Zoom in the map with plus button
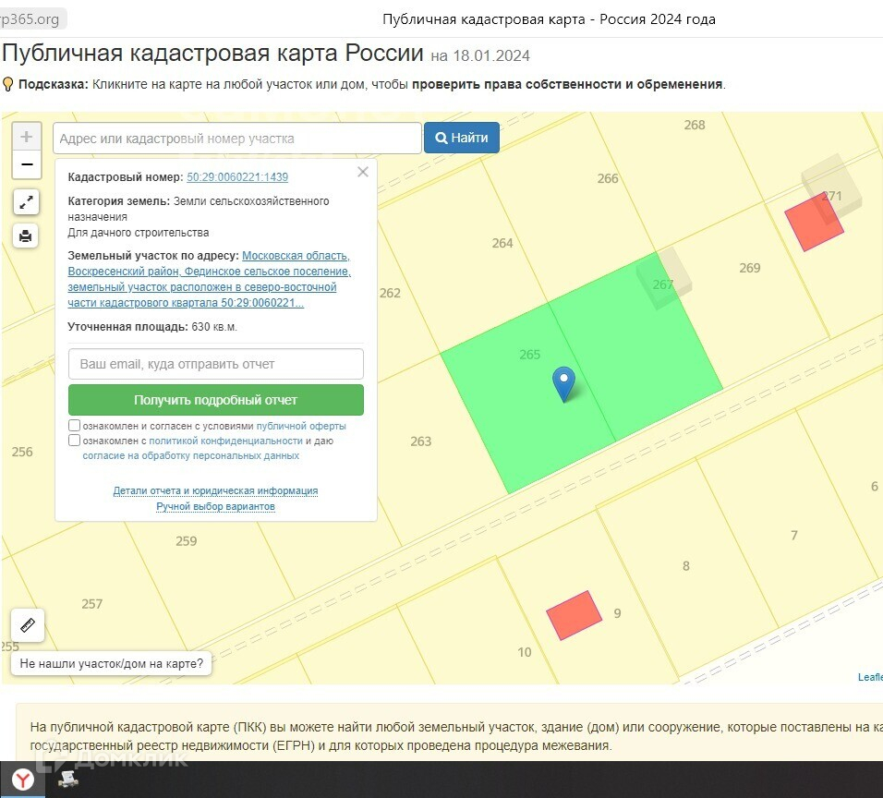Screen dimensions: 883x798 pyautogui.click(x=27, y=137)
